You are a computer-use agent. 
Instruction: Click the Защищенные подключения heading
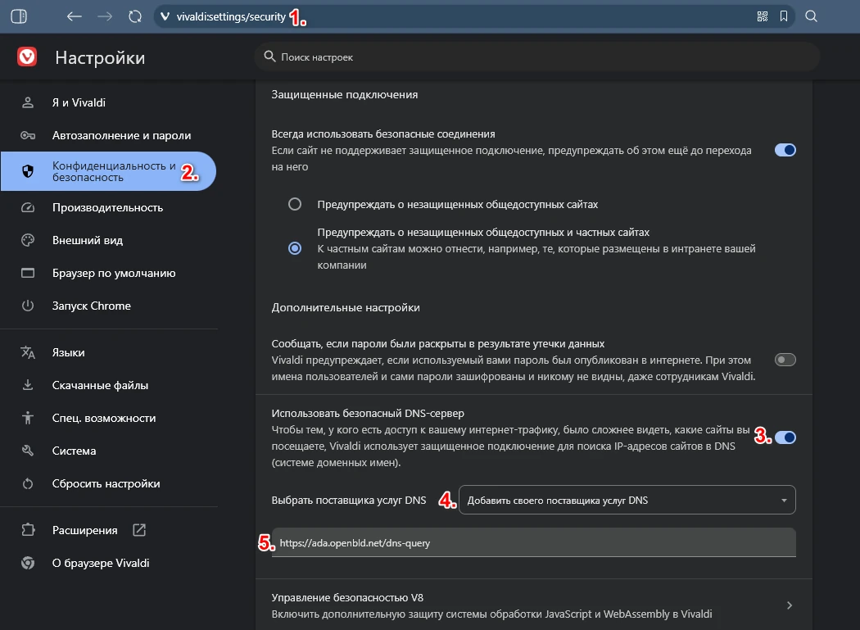point(345,94)
